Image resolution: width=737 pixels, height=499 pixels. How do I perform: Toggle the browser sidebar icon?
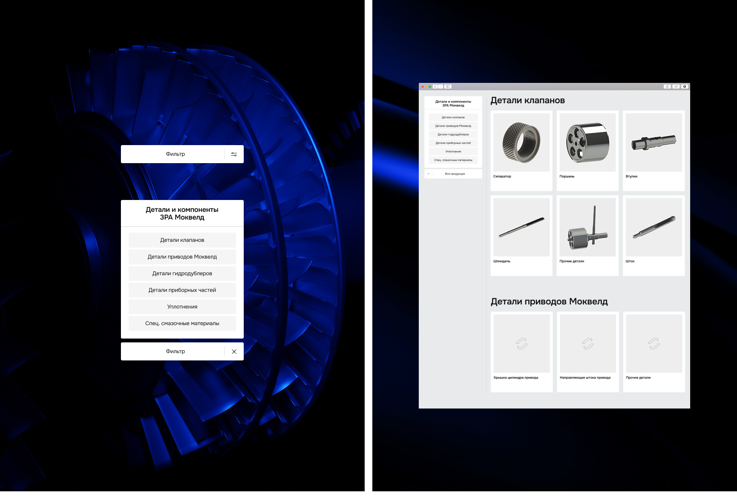coord(448,87)
